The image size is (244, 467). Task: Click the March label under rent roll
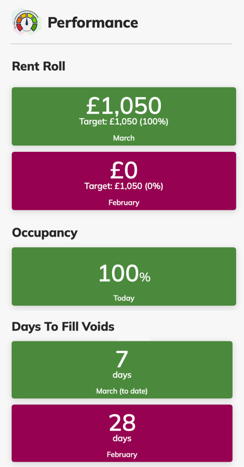124,138
